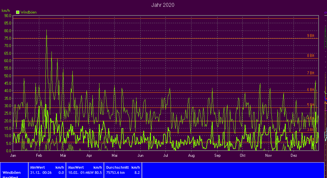The width and height of the screenshot is (327, 178).
Task: Click the Durchschnitt average value cell
Action: coord(123,170)
